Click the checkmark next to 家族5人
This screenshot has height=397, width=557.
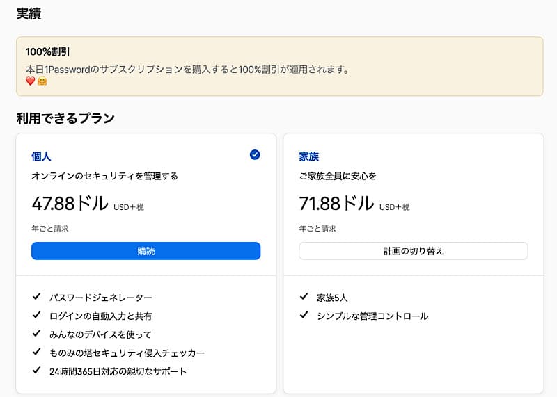304,297
